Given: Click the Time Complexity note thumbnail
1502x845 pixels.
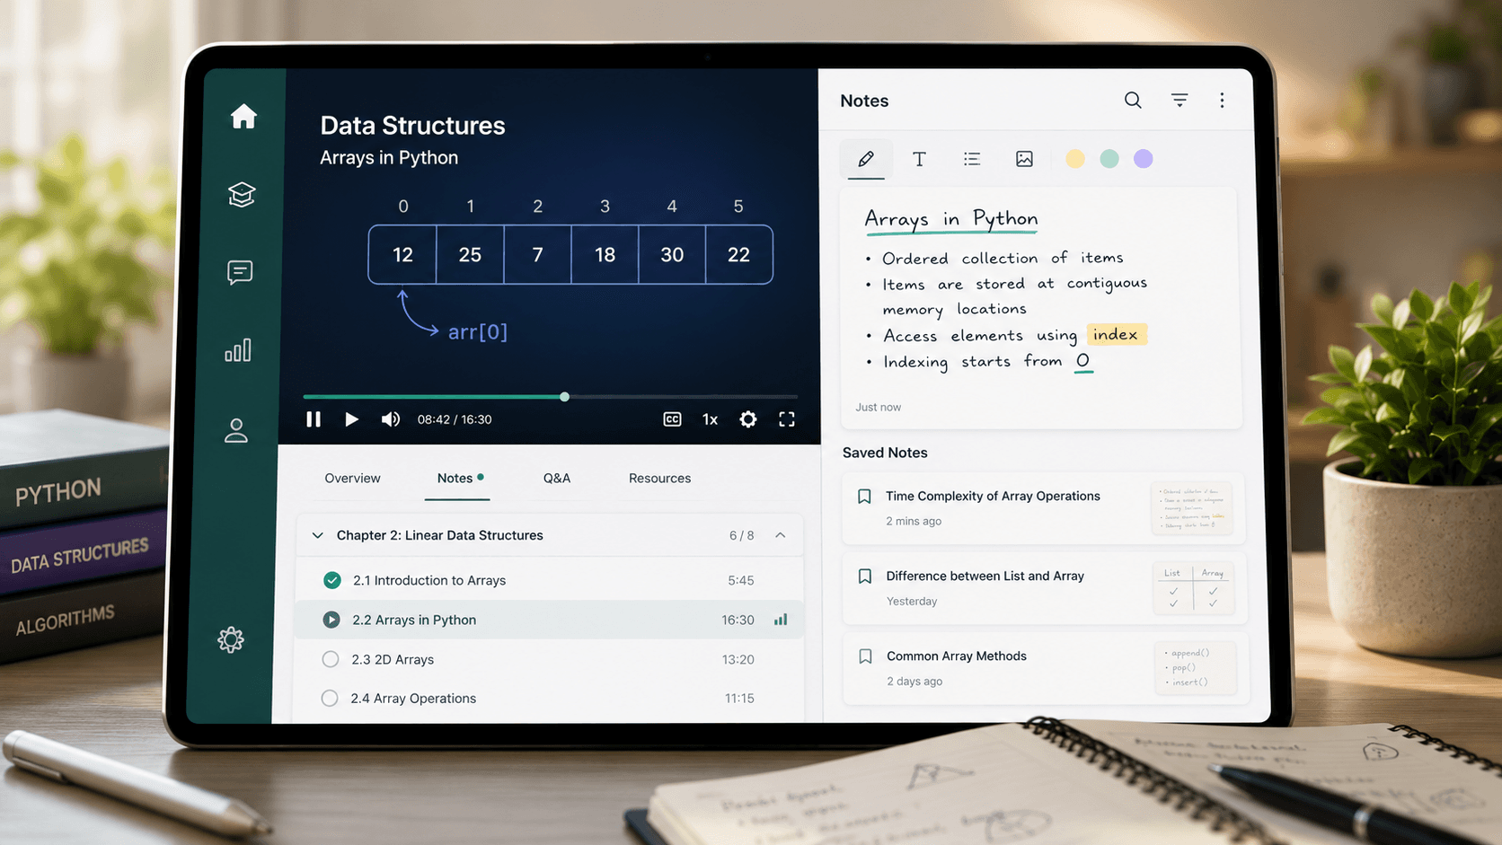Looking at the screenshot, I should 1191,508.
